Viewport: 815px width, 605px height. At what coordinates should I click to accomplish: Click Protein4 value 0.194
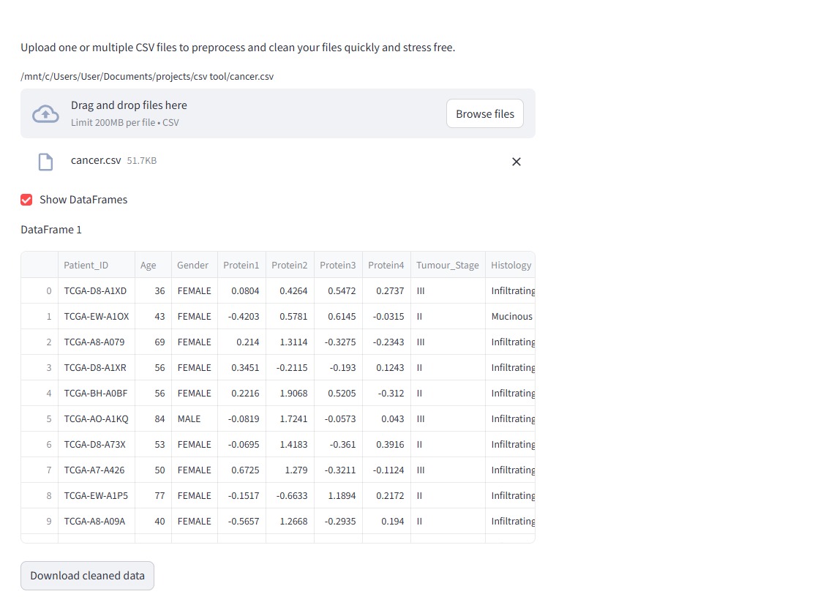[387, 521]
